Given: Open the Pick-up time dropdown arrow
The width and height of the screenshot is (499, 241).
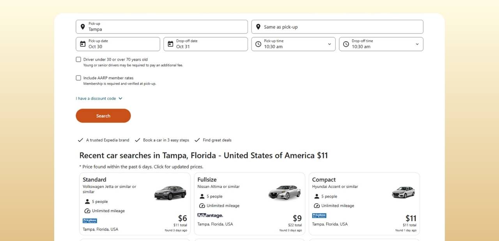Looking at the screenshot, I should click(329, 44).
